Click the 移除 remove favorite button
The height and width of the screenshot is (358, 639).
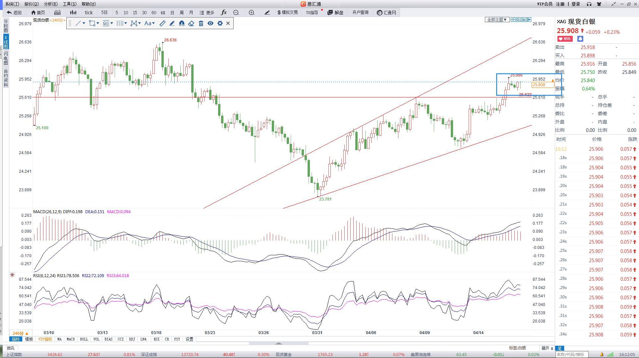(565, 39)
